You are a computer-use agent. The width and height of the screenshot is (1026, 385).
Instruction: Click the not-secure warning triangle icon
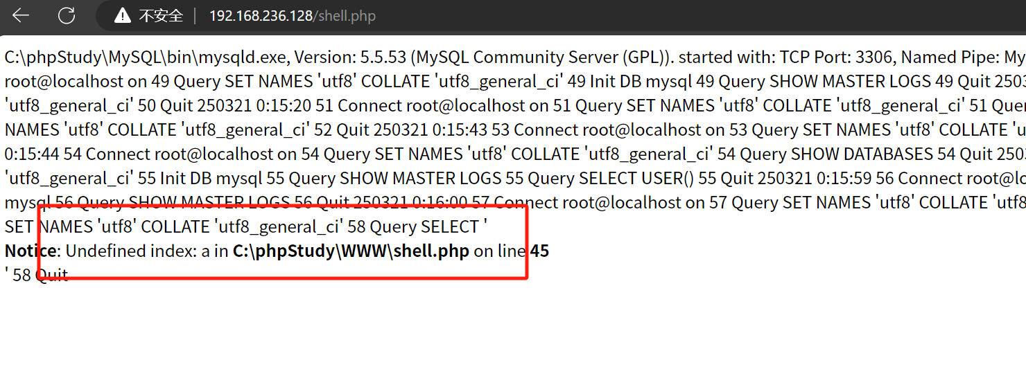(123, 15)
